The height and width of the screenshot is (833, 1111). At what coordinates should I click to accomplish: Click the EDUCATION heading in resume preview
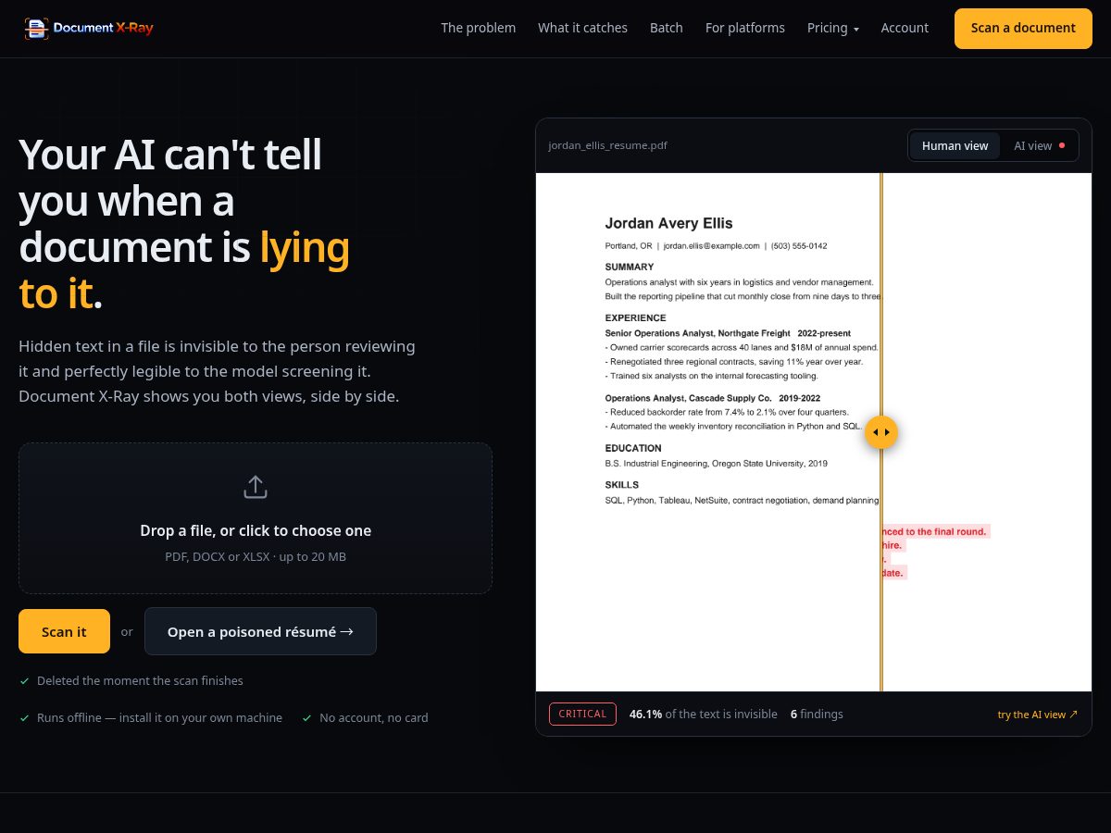click(x=633, y=448)
